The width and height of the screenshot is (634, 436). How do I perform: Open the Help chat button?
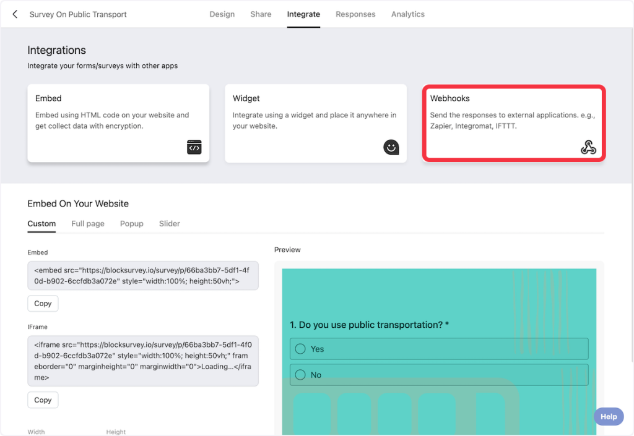(608, 416)
